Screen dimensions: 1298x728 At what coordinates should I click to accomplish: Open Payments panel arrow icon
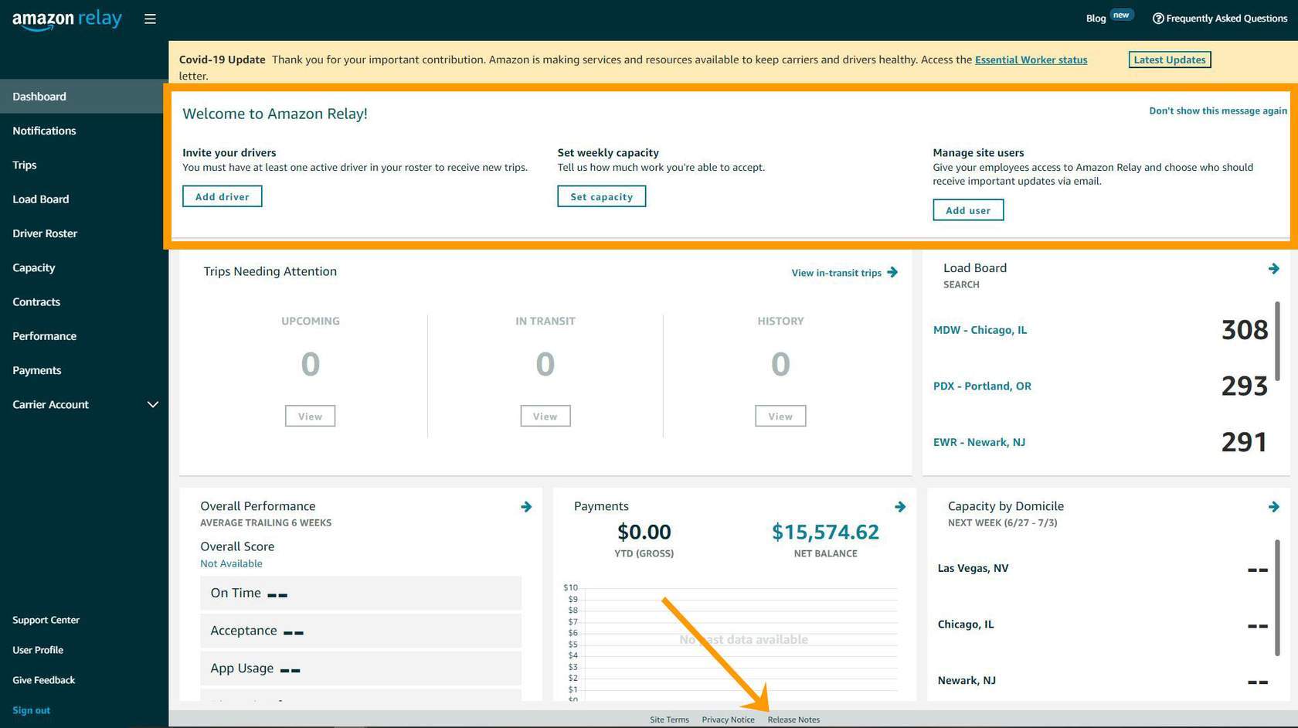900,507
